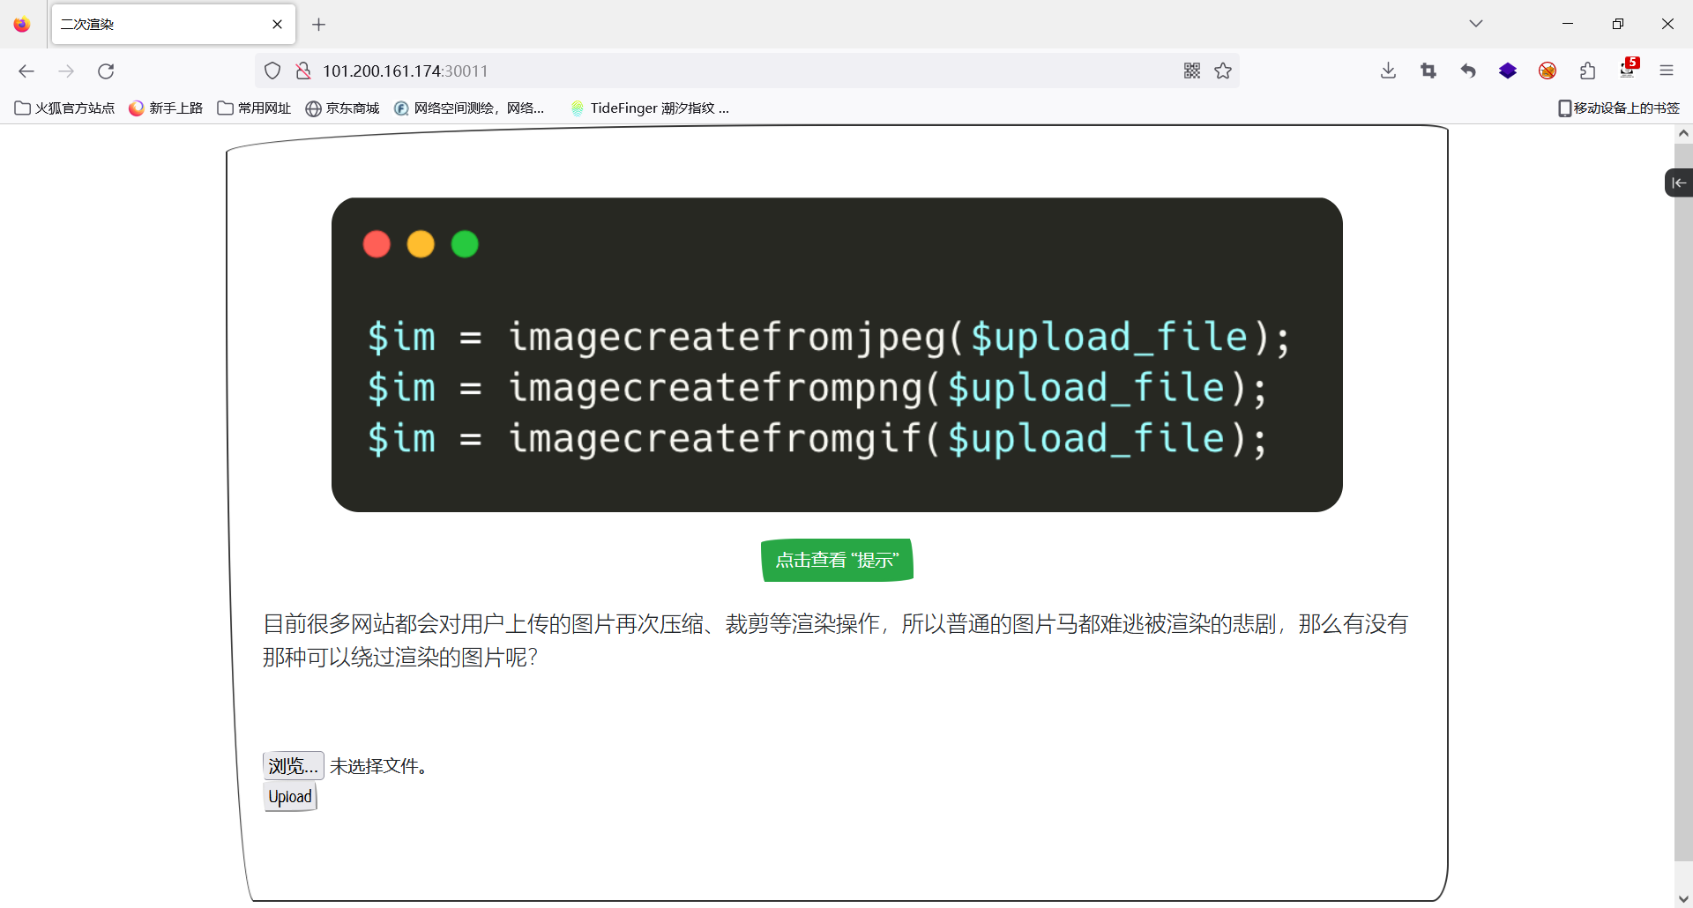1693x908 pixels.
Task: Open the tracking protection shield icon
Action: click(x=272, y=71)
